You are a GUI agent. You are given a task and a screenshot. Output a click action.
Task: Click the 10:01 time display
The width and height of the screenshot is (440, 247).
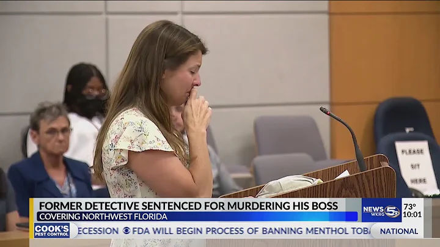413,215
